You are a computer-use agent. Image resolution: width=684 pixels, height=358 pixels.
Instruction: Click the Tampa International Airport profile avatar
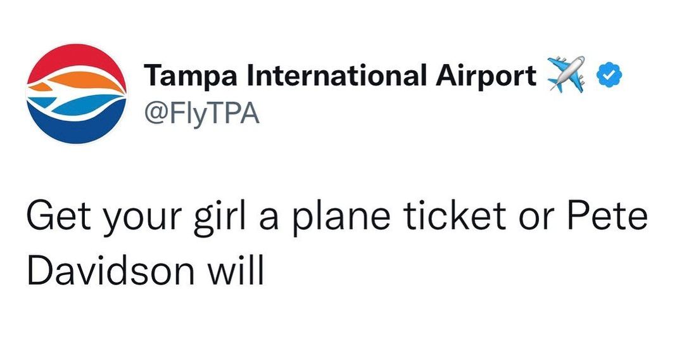[x=77, y=94]
